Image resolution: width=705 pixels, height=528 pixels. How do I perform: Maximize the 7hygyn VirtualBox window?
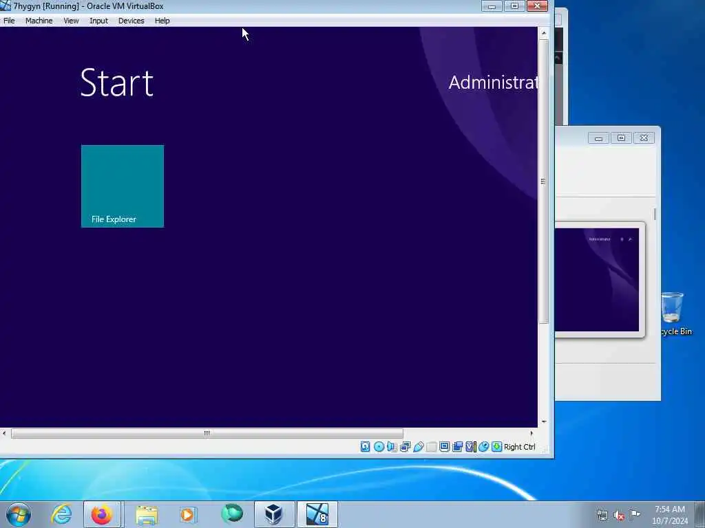tap(514, 6)
